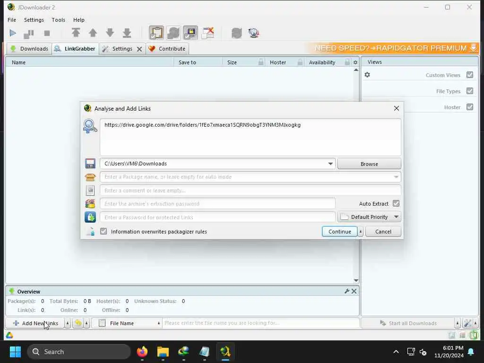Click the cleanup broom icon at bottom

[78, 323]
